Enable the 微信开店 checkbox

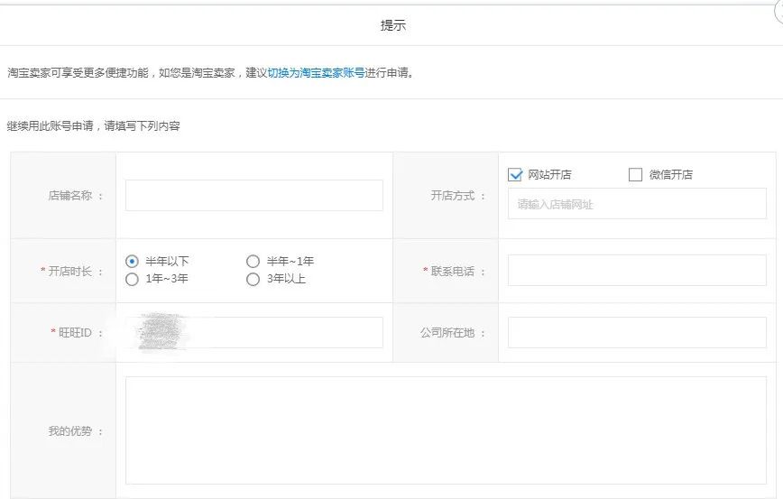pos(635,175)
